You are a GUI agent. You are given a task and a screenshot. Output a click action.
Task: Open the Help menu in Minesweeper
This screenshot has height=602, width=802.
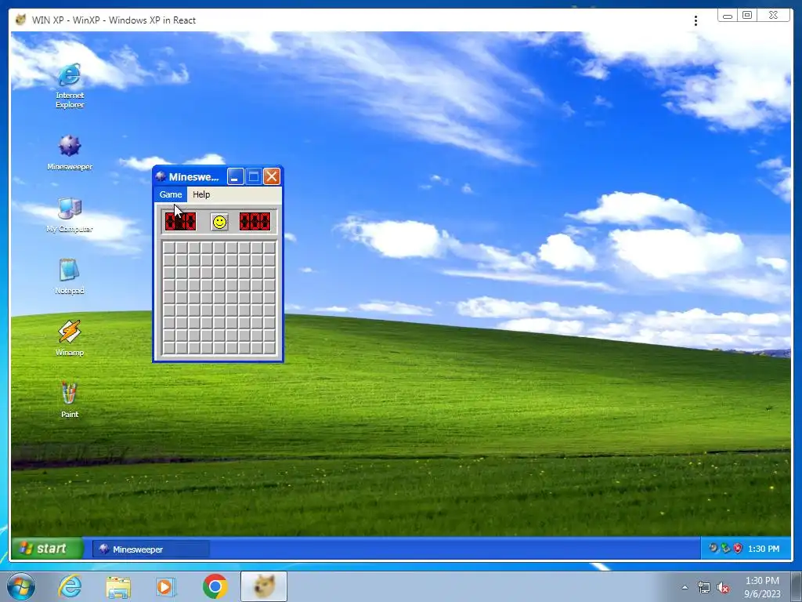(x=201, y=194)
